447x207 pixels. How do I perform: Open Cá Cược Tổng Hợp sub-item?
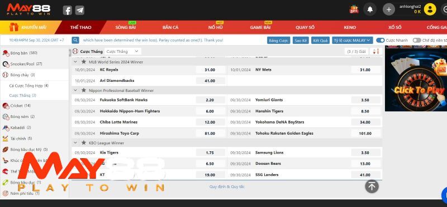tap(29, 86)
